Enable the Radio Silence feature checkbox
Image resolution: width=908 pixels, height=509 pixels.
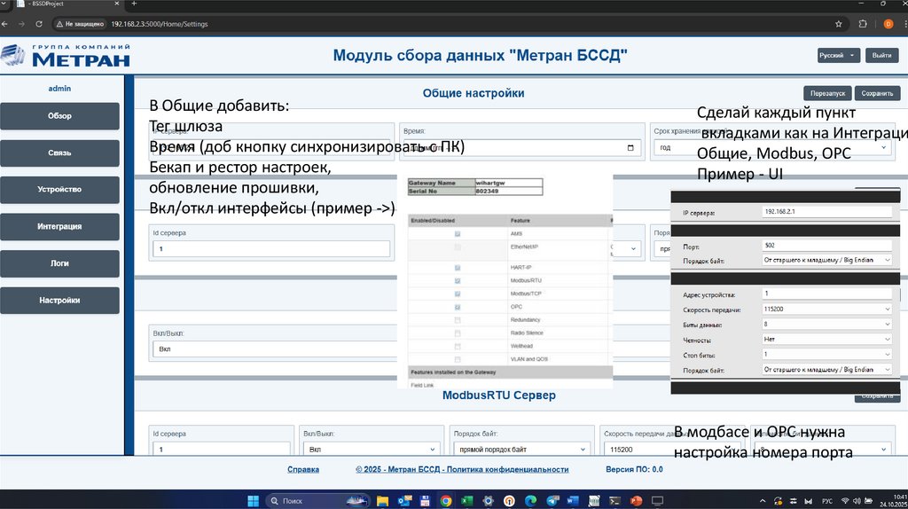click(458, 333)
